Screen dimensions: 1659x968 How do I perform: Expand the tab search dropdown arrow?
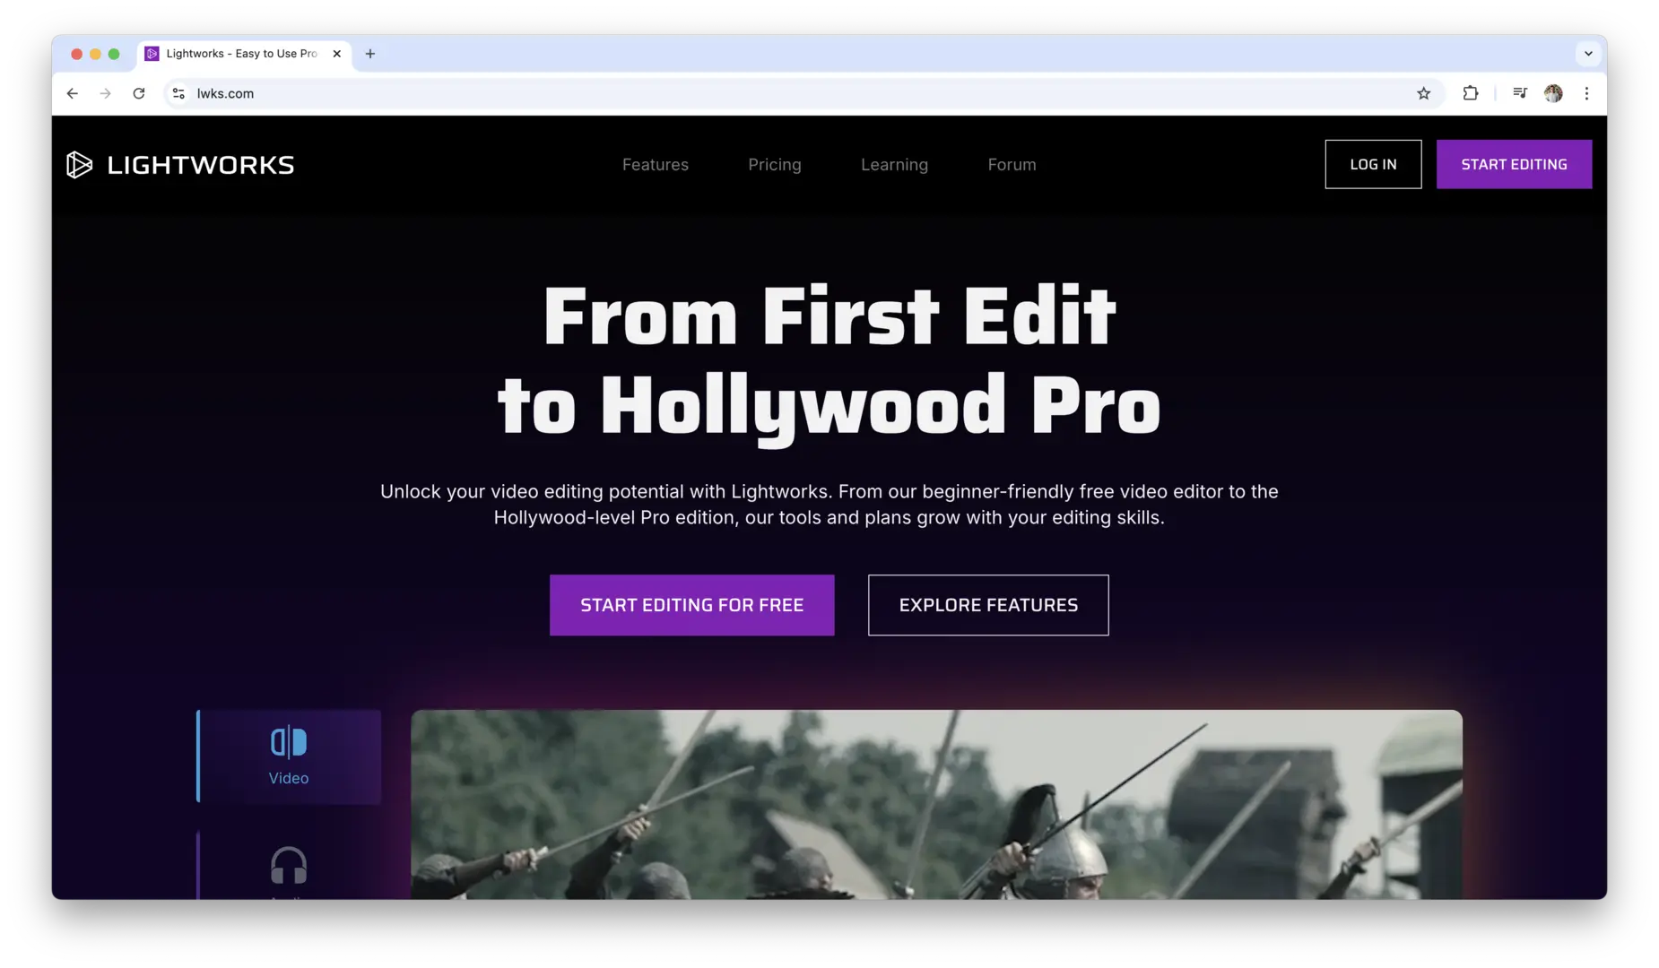coord(1588,54)
